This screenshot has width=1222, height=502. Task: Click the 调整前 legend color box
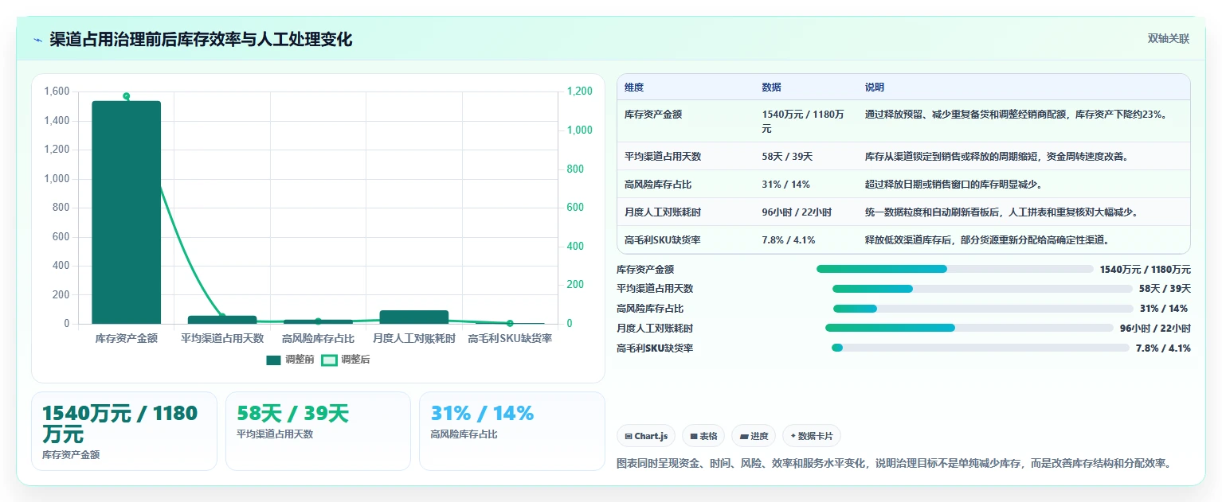tap(273, 360)
